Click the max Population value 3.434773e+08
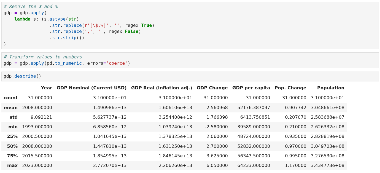This screenshot has height=173, width=380. tap(328, 165)
